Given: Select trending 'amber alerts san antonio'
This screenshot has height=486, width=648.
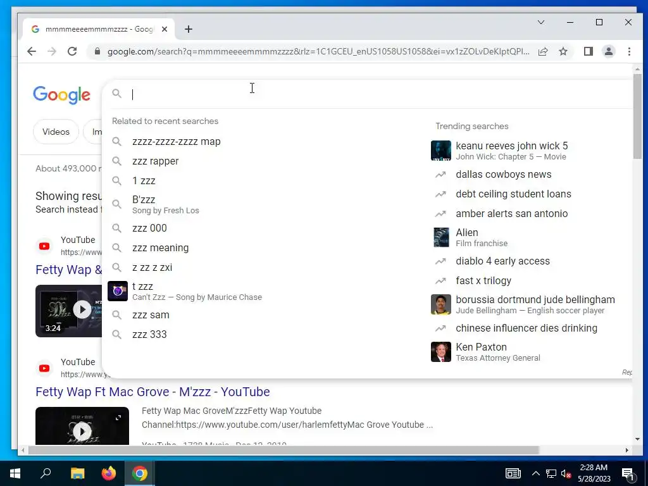Looking at the screenshot, I should coord(511,214).
